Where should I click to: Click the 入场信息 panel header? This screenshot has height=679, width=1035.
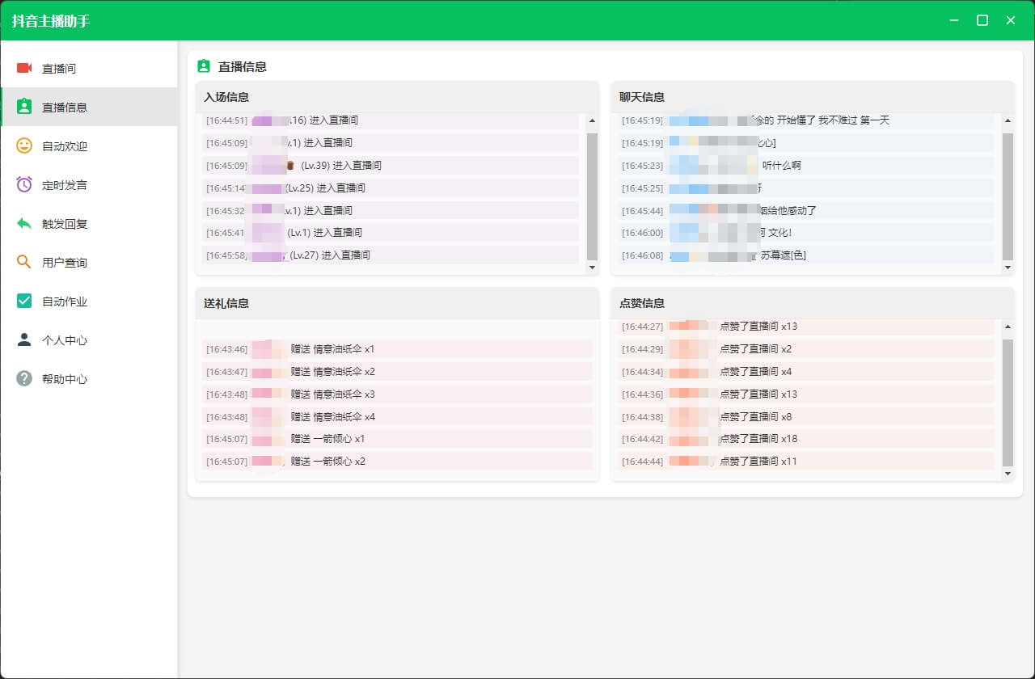point(397,97)
